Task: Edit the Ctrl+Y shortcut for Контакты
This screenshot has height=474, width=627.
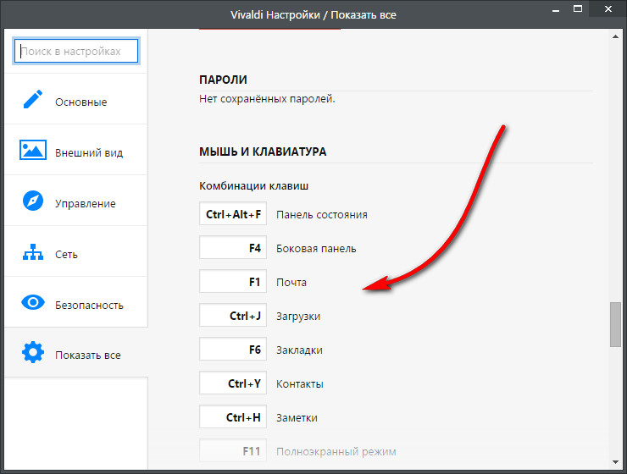Action: [x=233, y=383]
